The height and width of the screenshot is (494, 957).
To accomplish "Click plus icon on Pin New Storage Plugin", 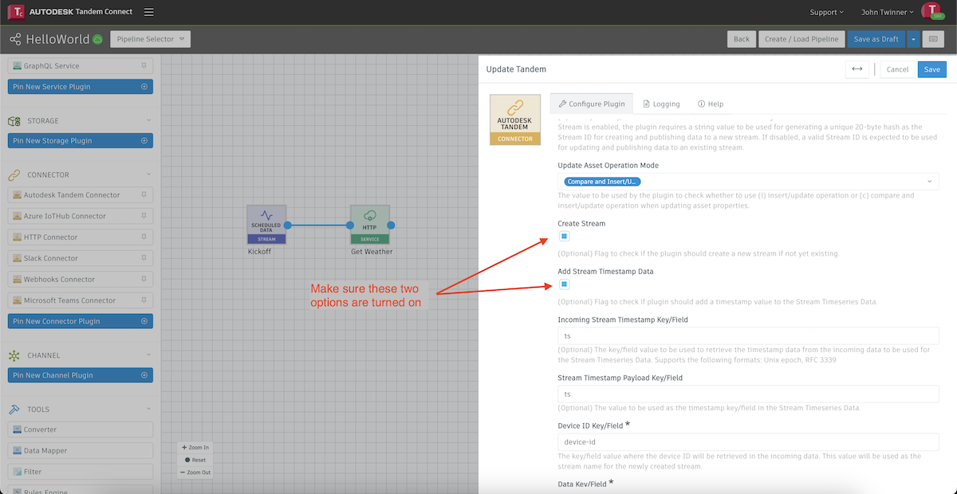I will [x=144, y=140].
